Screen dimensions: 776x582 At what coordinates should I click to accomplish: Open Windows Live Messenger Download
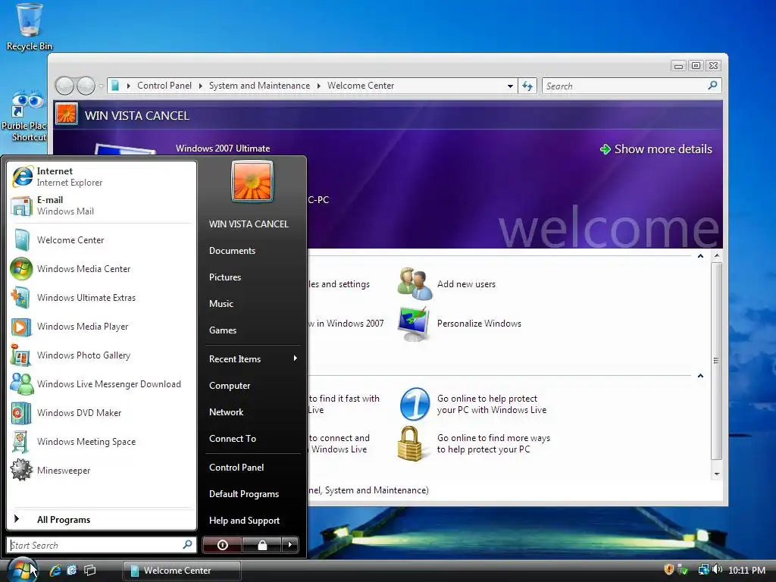(x=102, y=384)
